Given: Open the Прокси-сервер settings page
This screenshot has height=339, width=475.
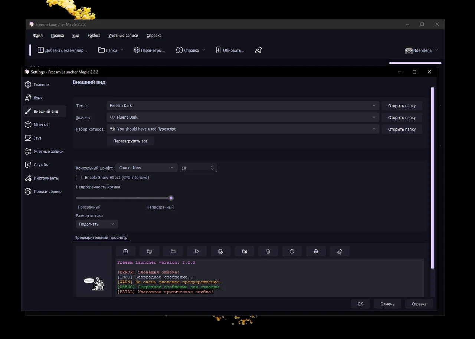Looking at the screenshot, I should (45, 191).
